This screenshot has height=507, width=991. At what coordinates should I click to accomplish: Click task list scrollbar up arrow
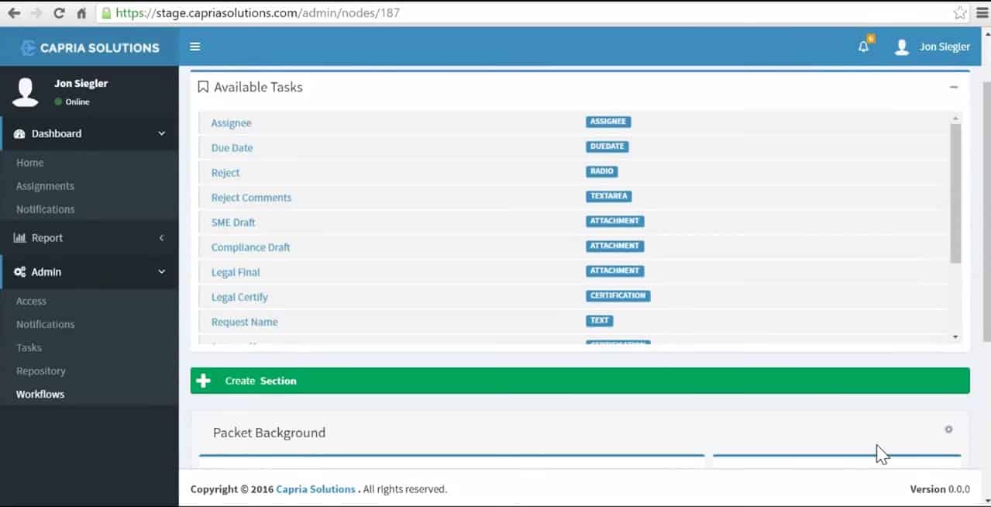[x=955, y=118]
